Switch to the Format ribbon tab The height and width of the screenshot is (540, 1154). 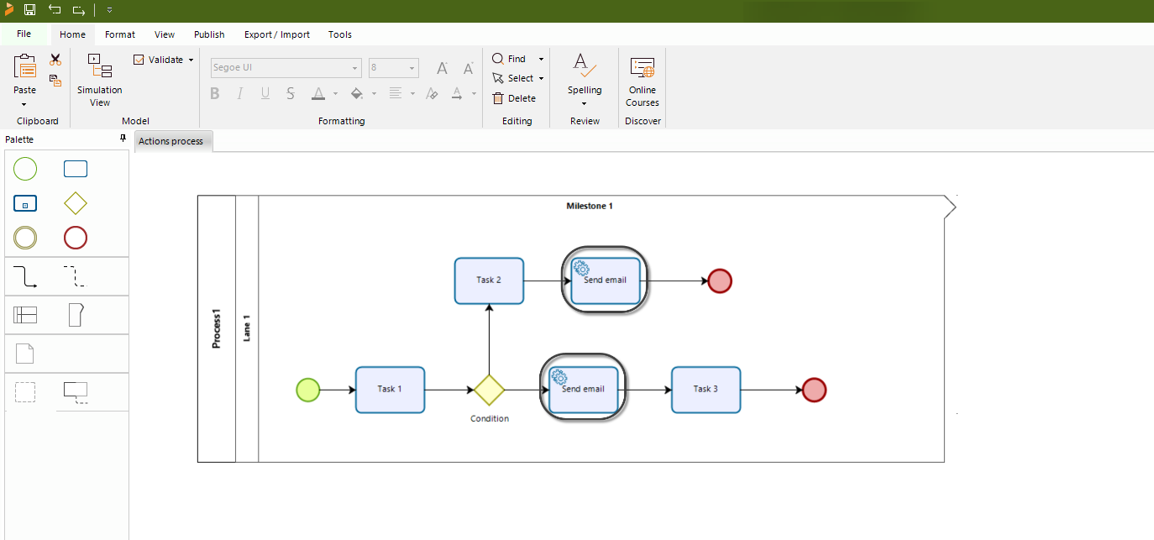(x=120, y=34)
